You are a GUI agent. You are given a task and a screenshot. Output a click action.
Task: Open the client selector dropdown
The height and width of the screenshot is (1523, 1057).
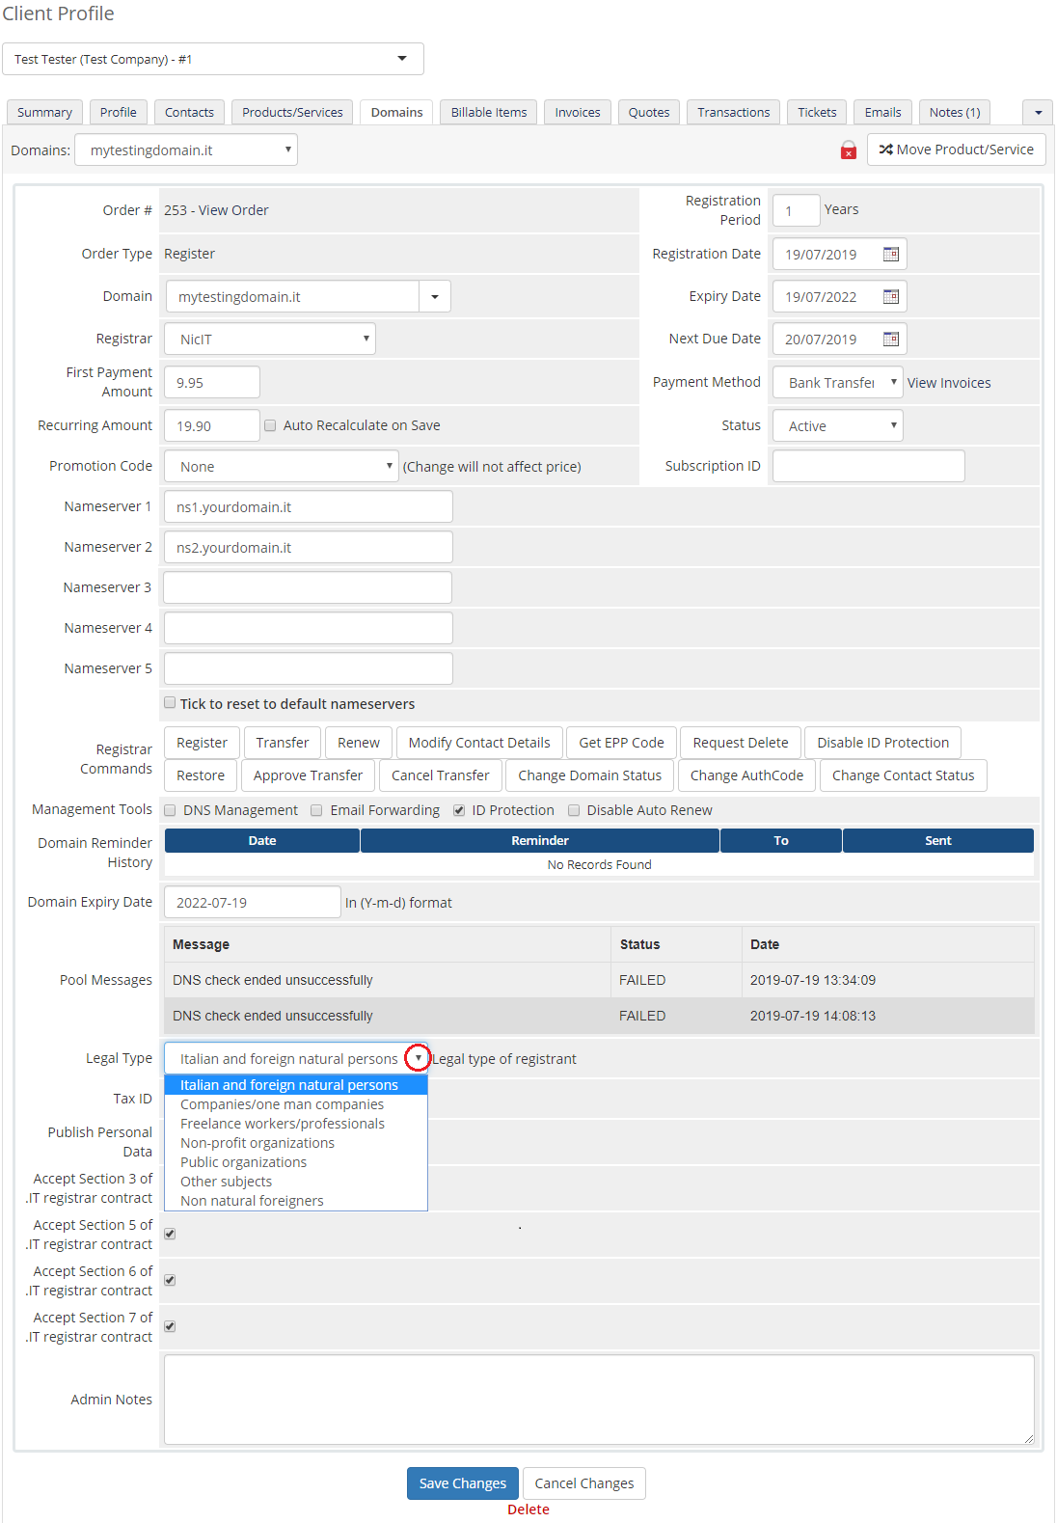click(213, 59)
